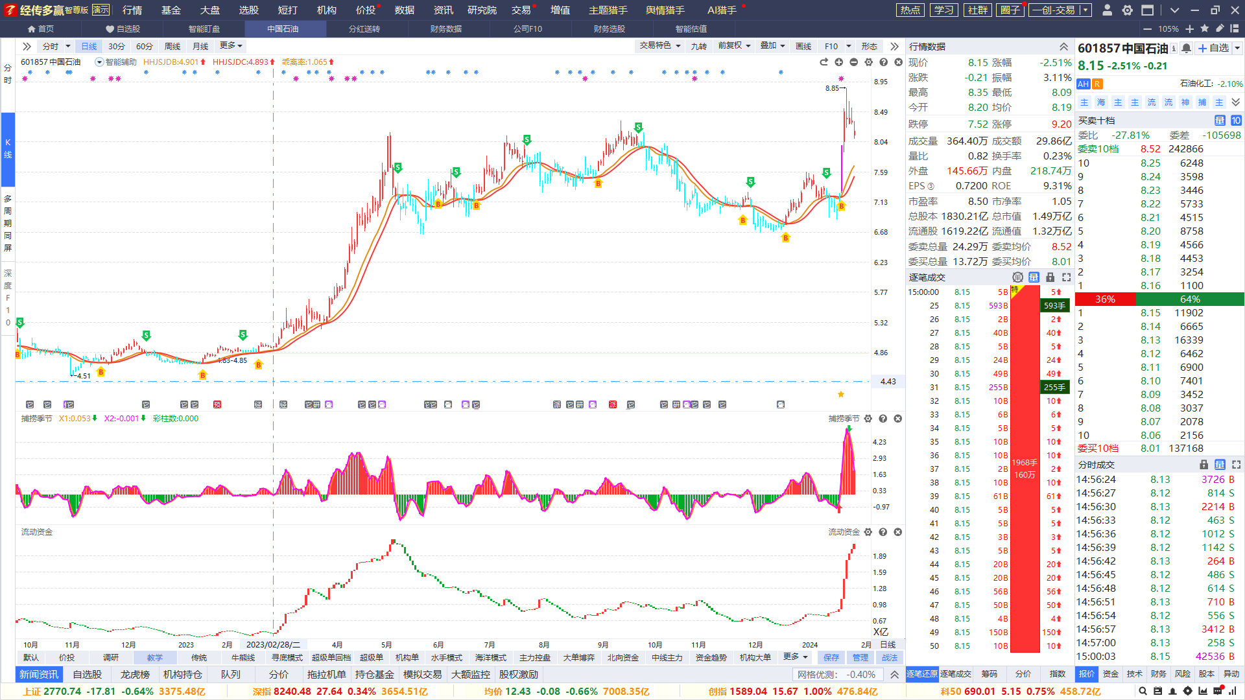Click the main chart minus circle icon
Viewport: 1245px width, 700px height.
pyautogui.click(x=854, y=62)
